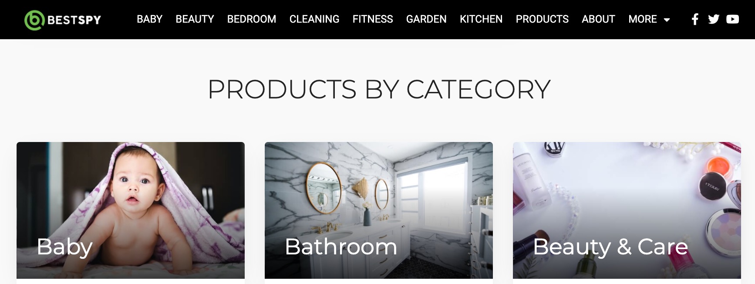Click the green BestSpy logo icon
The width and height of the screenshot is (755, 284).
coord(34,20)
